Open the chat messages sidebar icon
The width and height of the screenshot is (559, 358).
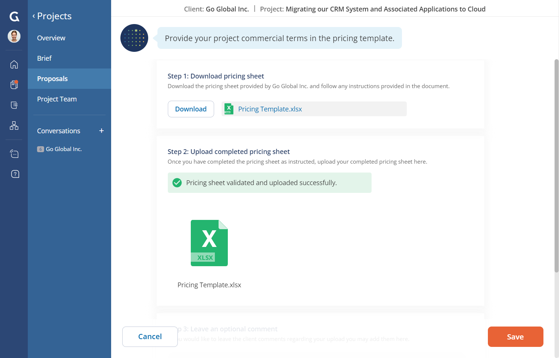pos(14,154)
